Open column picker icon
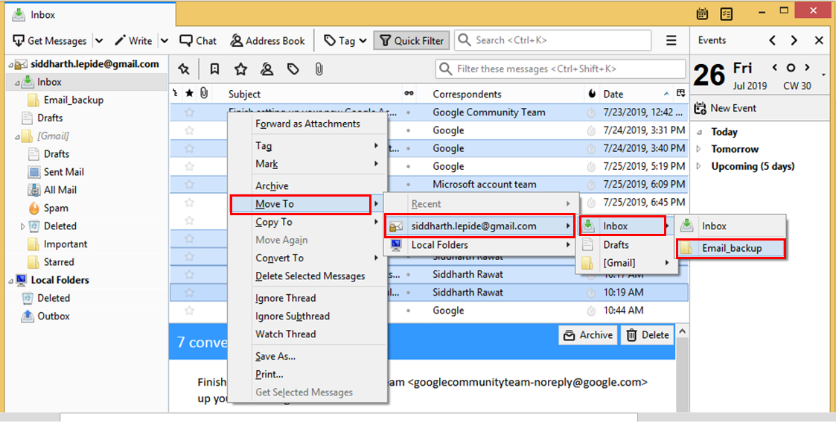Image resolution: width=836 pixels, height=423 pixels. pyautogui.click(x=681, y=94)
